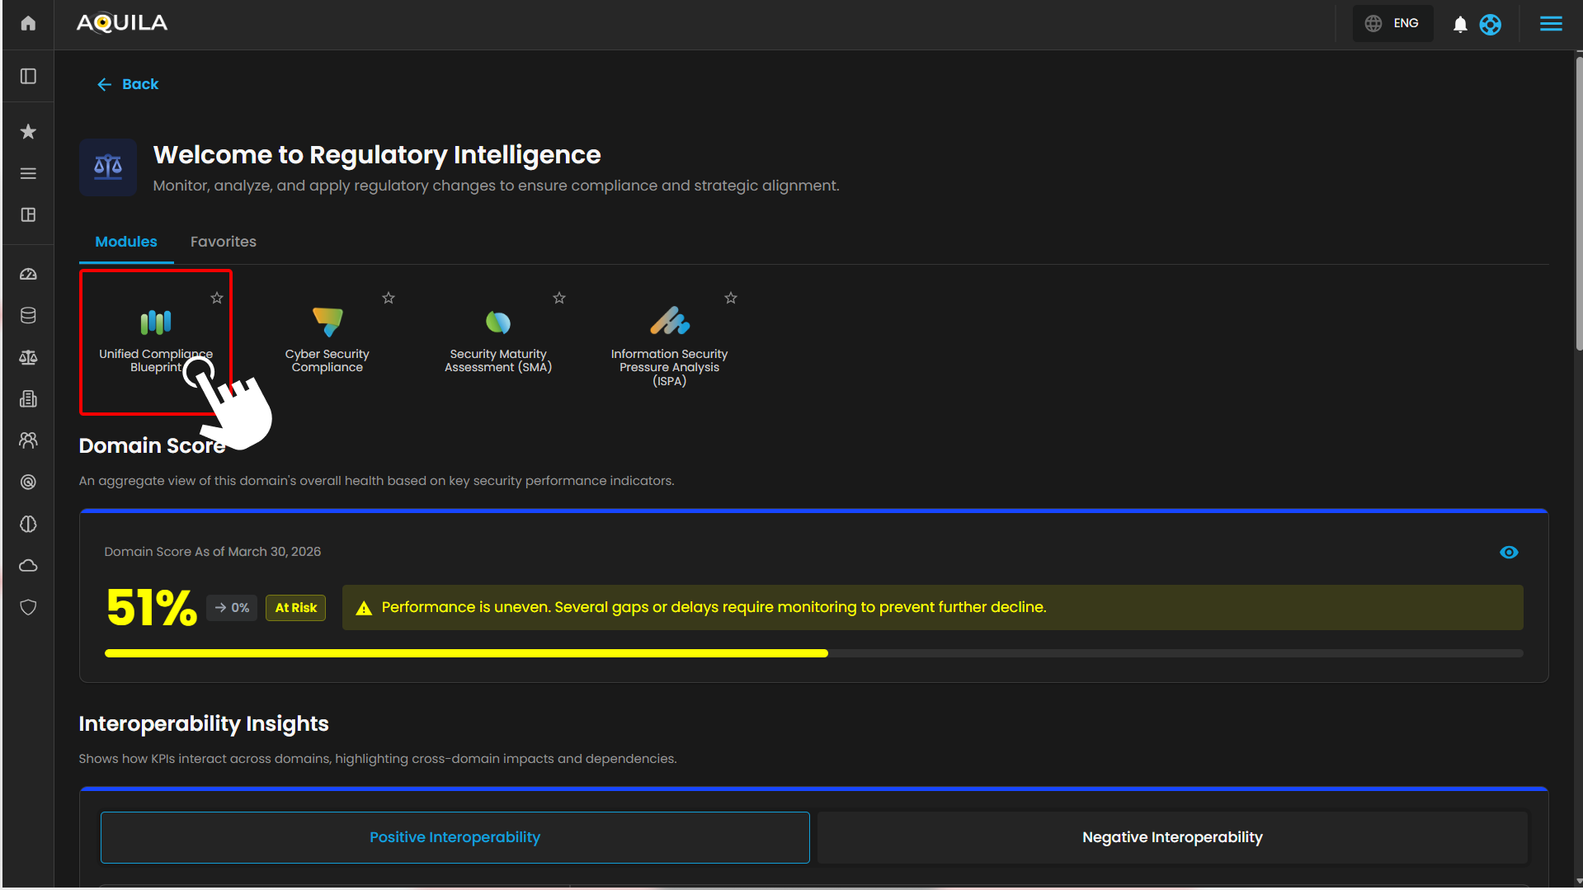Click the 'Welcome to Regulatory Intelligence' heading
The image size is (1583, 890).
[377, 155]
